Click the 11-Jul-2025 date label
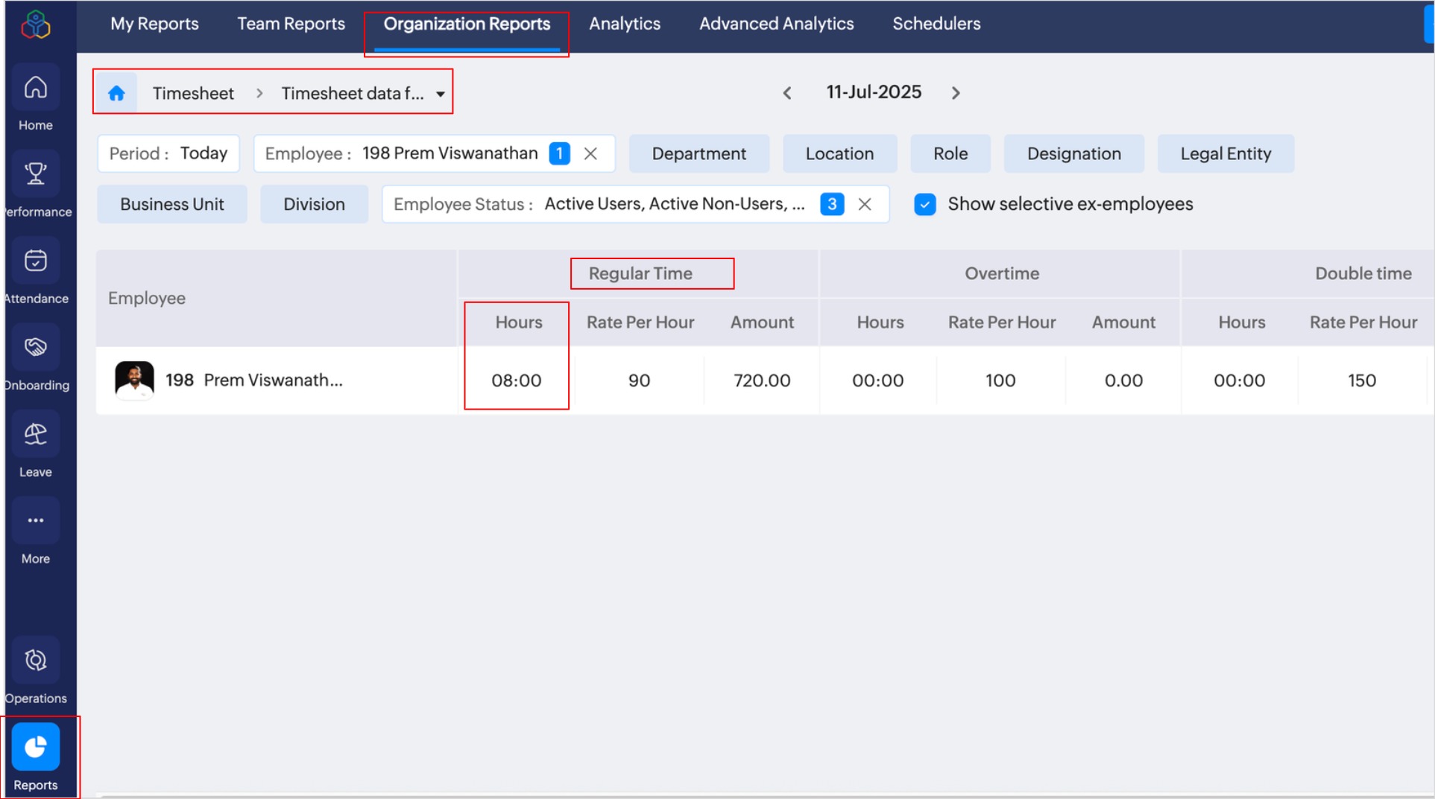The image size is (1435, 799). click(x=874, y=92)
